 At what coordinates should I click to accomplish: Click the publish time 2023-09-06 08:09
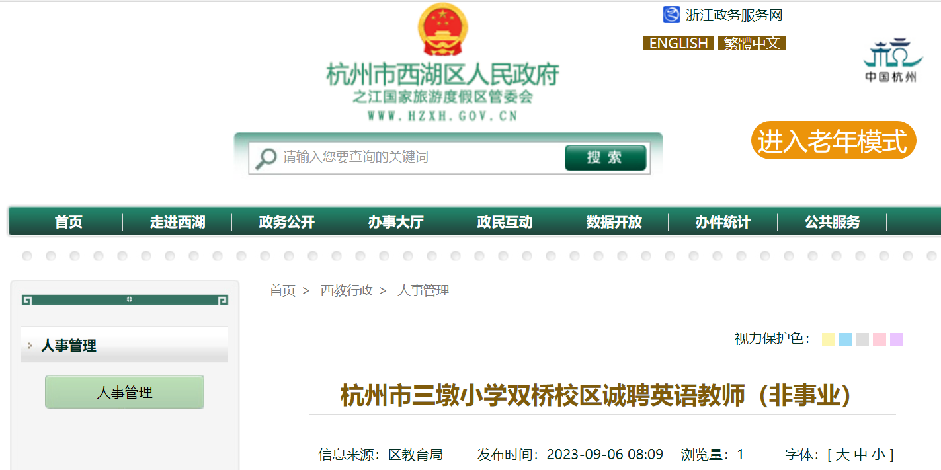pyautogui.click(x=604, y=455)
